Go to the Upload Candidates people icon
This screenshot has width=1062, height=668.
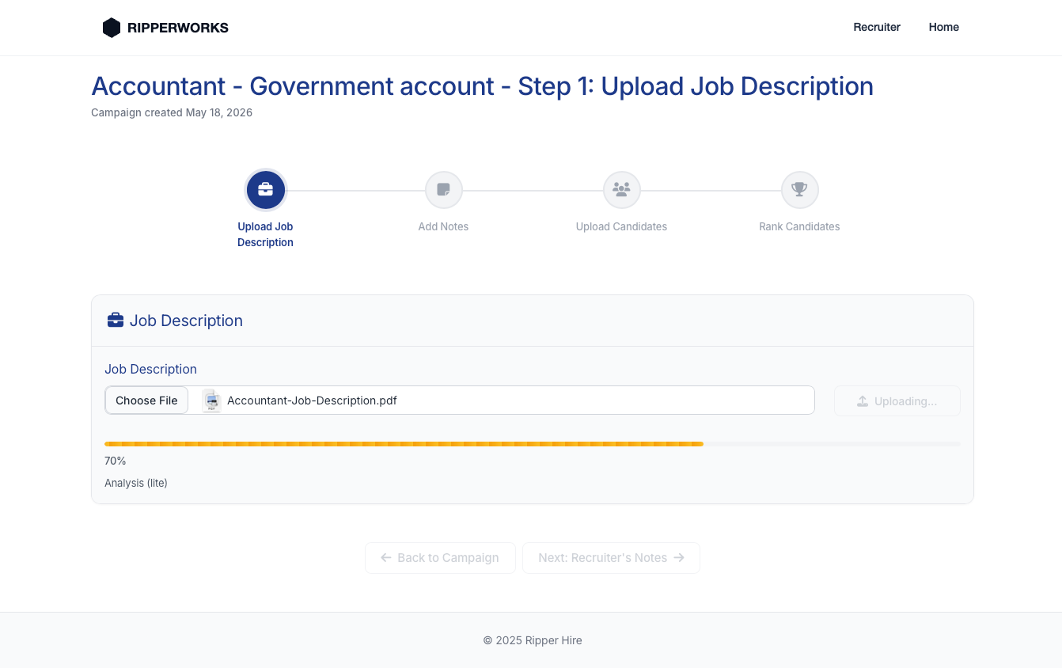[x=622, y=190]
